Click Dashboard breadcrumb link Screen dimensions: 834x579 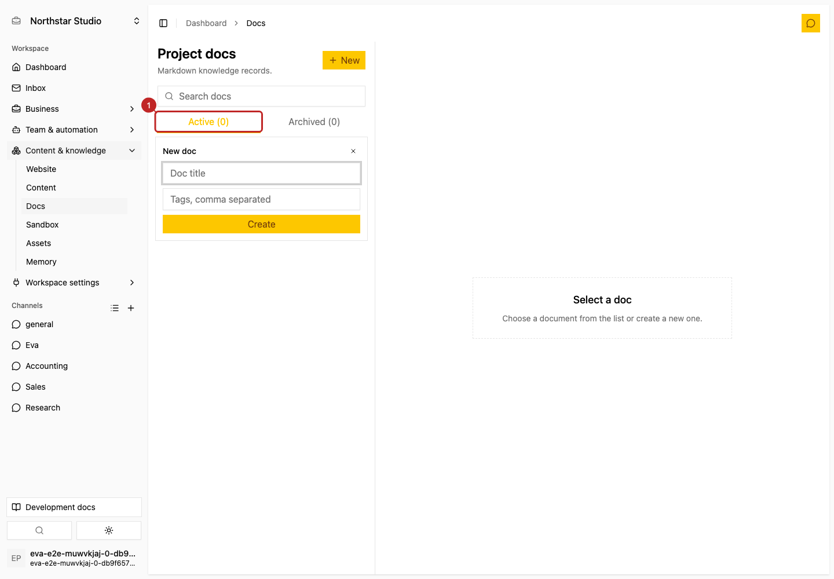click(x=206, y=23)
